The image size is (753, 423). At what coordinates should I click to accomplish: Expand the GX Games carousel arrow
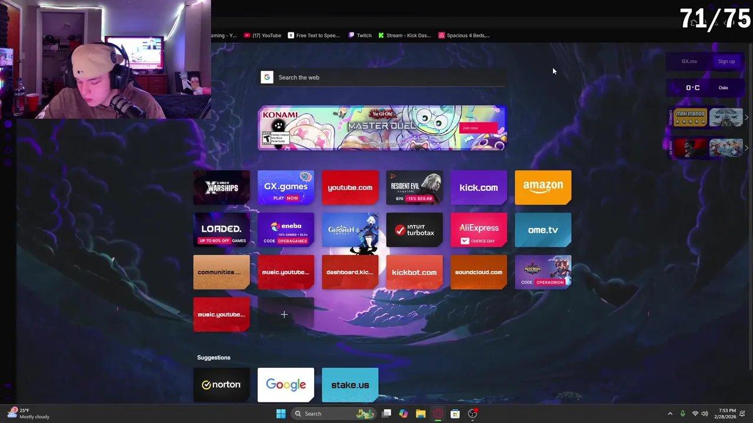click(746, 117)
